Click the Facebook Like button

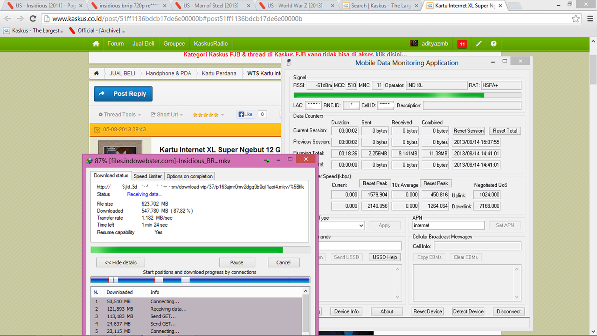point(245,114)
